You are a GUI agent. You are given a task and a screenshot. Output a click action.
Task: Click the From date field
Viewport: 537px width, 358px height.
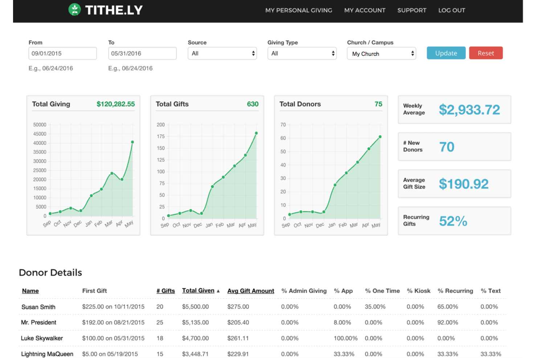[63, 53]
